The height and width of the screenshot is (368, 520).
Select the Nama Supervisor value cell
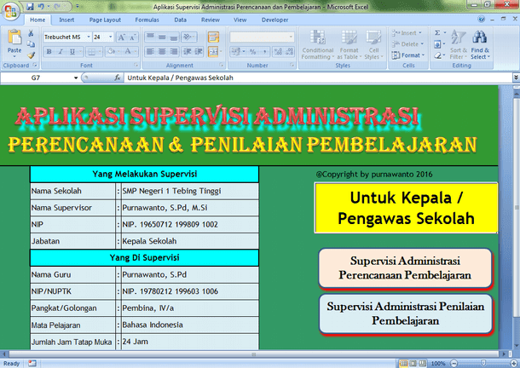pyautogui.click(x=190, y=208)
